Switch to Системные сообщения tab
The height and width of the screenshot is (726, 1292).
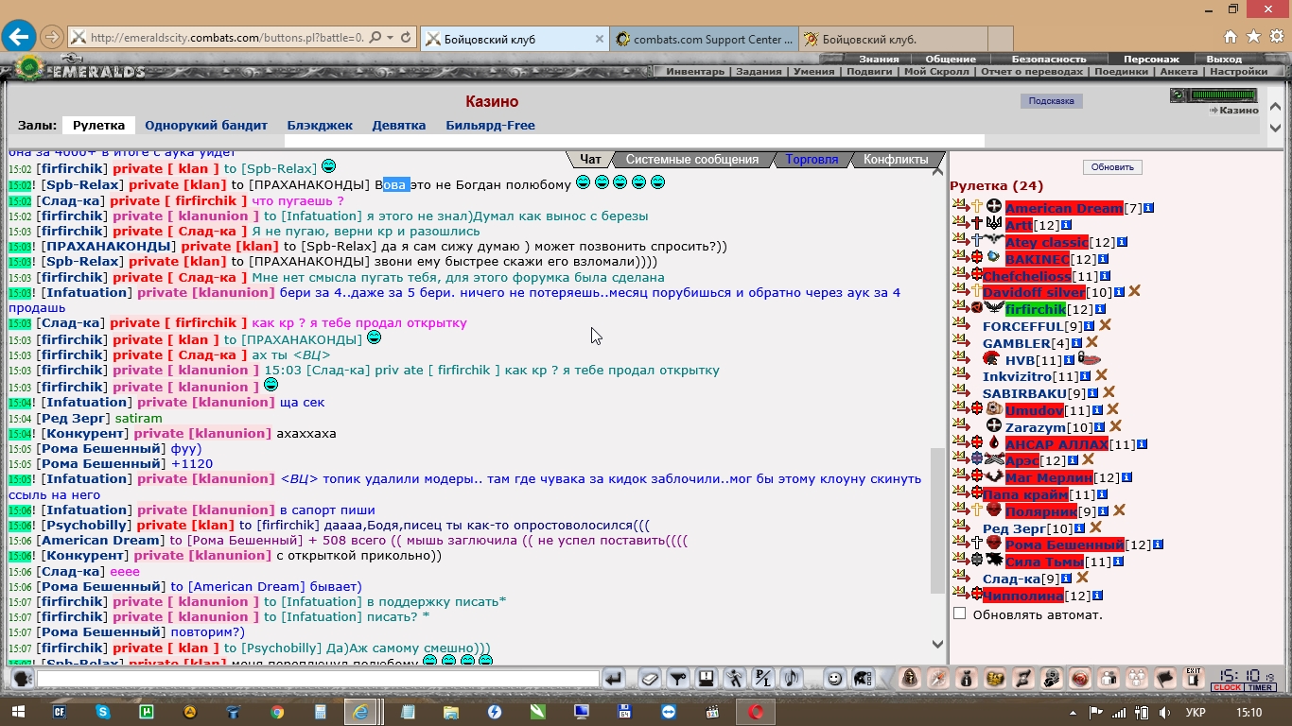tap(692, 160)
